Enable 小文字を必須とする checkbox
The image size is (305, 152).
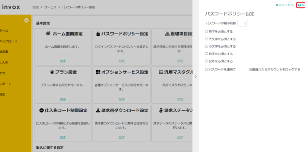point(207,46)
